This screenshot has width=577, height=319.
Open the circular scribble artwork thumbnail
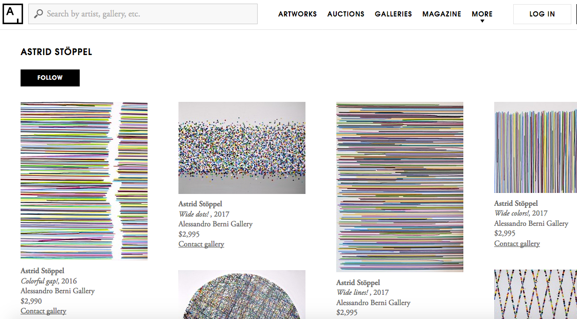coord(242,295)
